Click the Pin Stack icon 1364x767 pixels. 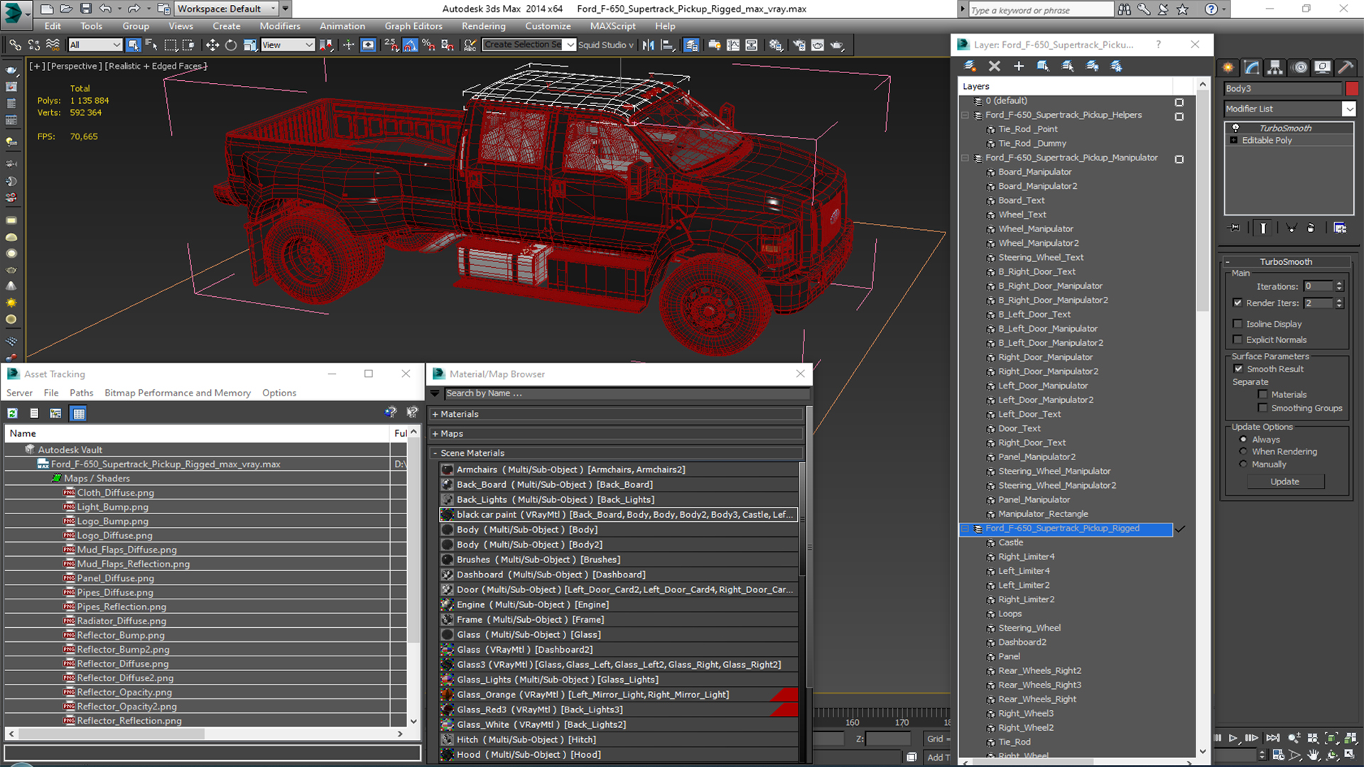[x=1235, y=228]
